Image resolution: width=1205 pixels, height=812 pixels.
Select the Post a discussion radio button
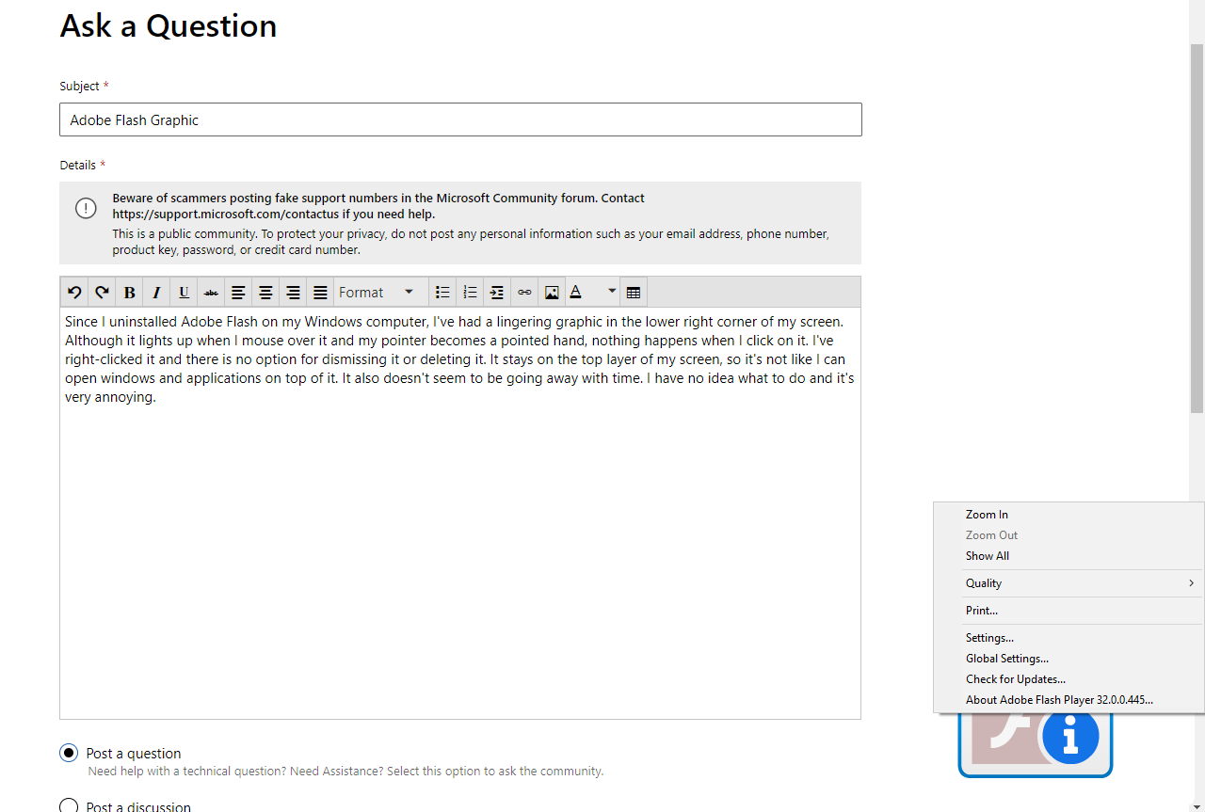pyautogui.click(x=69, y=806)
